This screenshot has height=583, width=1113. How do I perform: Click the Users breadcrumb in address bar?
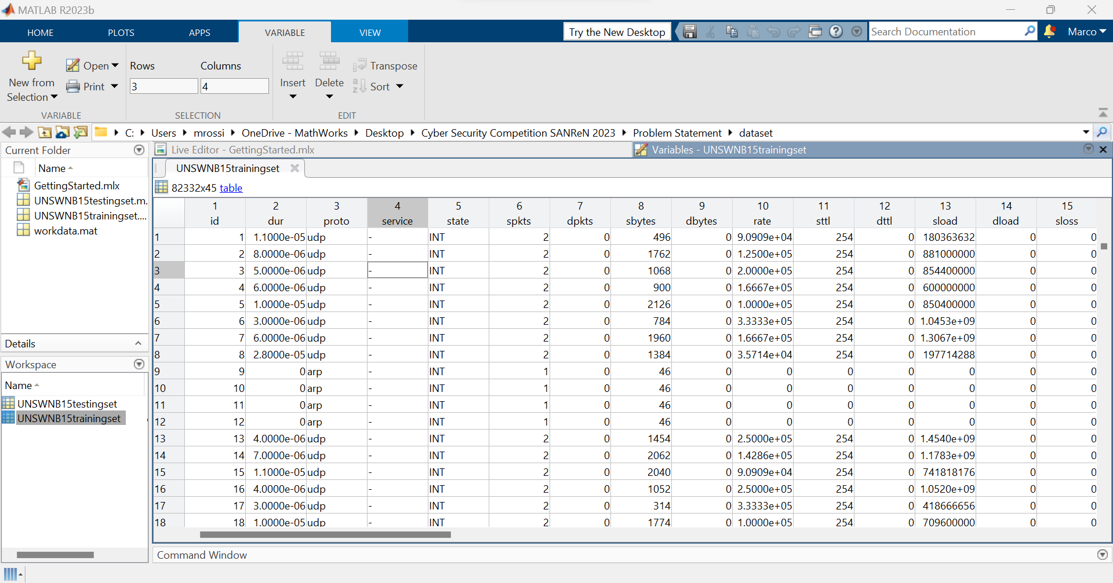(163, 133)
